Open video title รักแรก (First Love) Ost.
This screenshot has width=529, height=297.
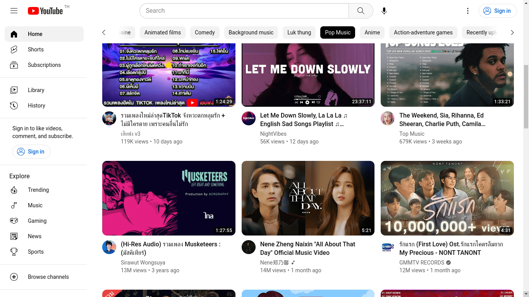451,248
